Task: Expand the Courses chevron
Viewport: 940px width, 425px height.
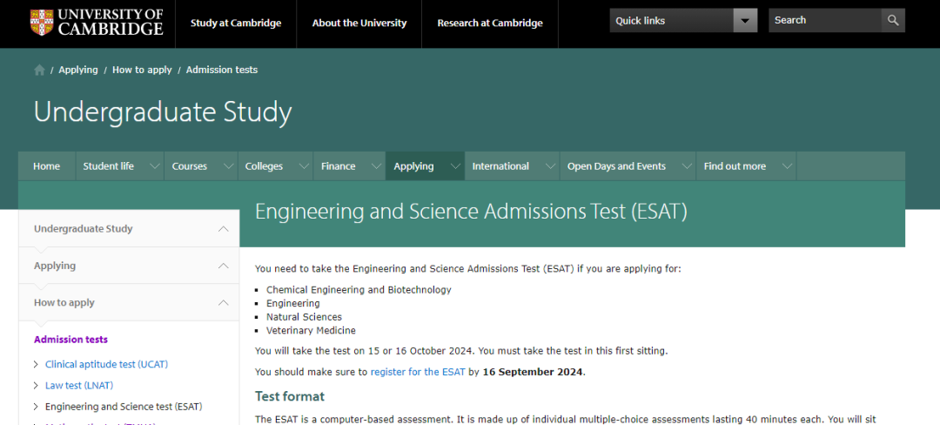Action: pos(228,166)
